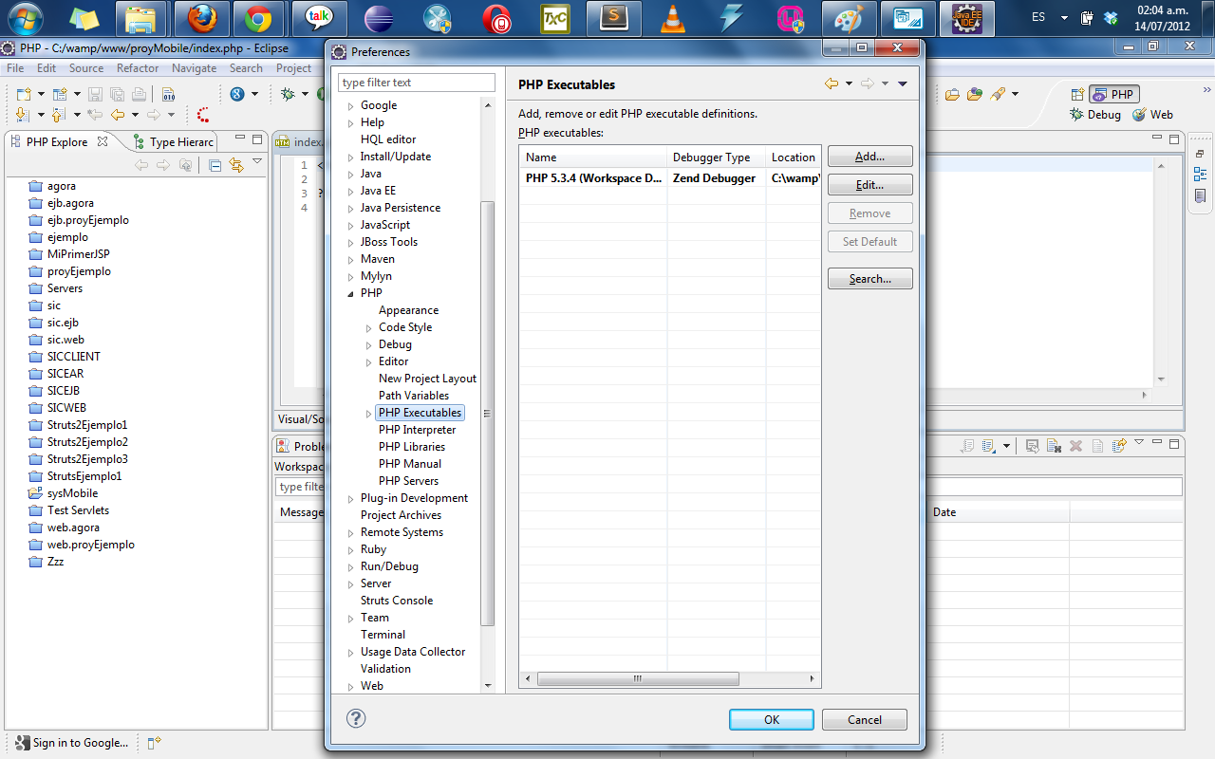Open the Refactor menu in Eclipse
Screen dimensions: 1215x759
tap(138, 68)
